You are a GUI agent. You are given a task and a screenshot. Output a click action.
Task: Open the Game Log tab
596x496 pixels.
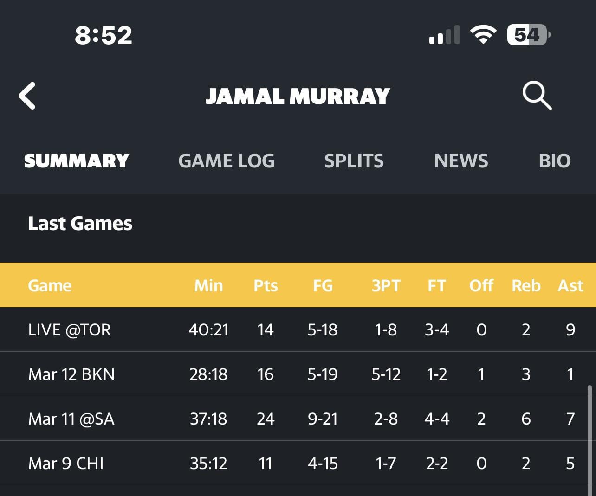227,161
